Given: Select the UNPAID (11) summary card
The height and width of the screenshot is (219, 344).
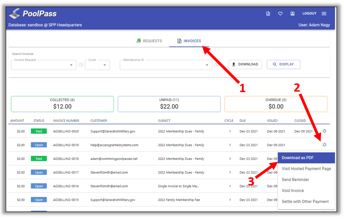Looking at the screenshot, I should click(x=169, y=104).
